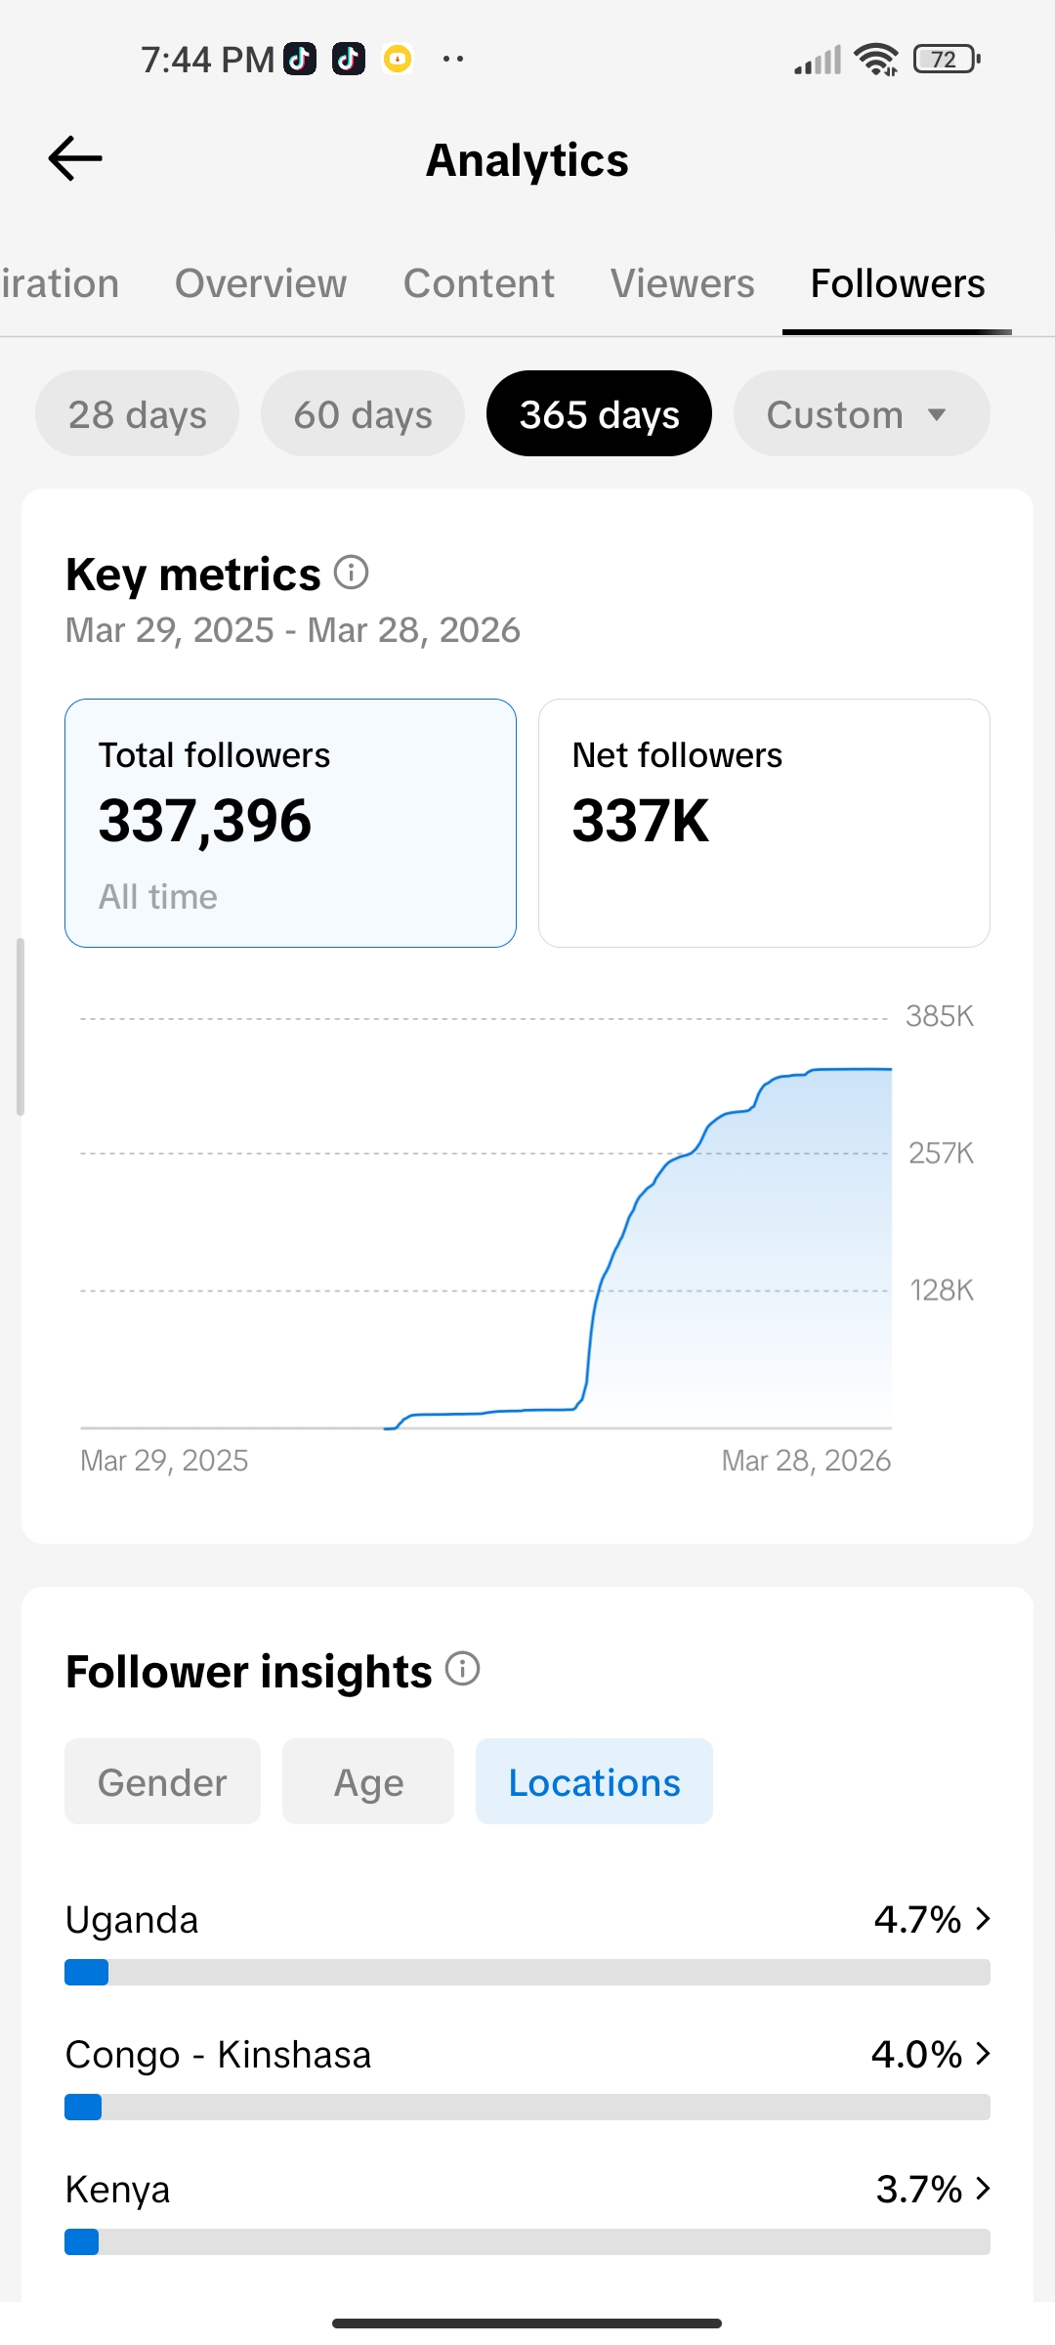1055x2345 pixels.
Task: Open Key metrics info icon
Action: pos(352,573)
